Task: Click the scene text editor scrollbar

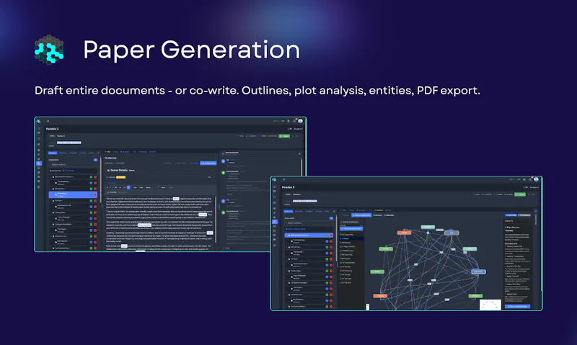Action: [215, 219]
